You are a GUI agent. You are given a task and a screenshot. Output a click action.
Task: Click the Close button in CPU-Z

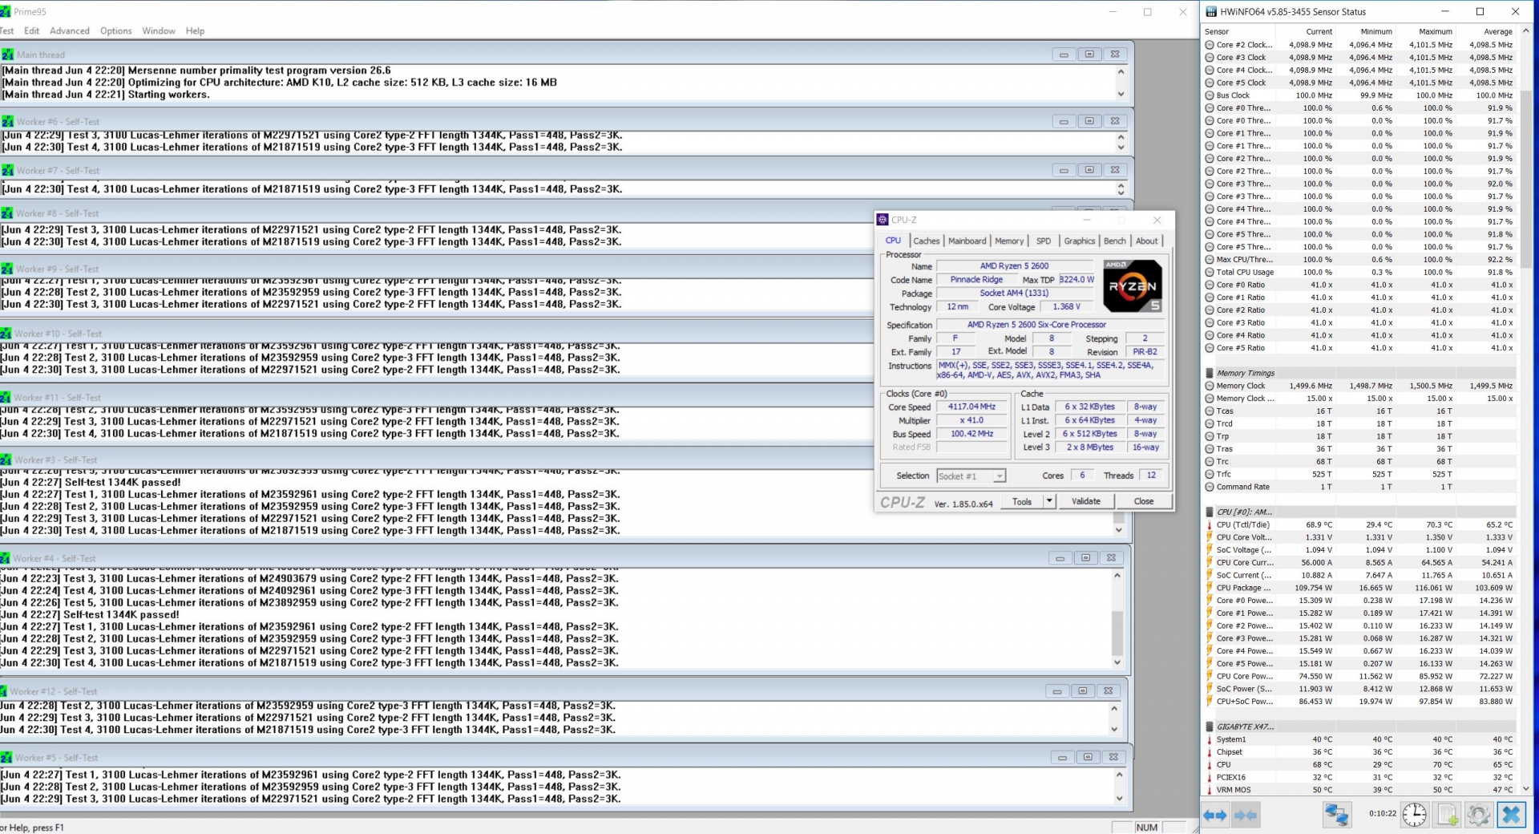click(1144, 501)
